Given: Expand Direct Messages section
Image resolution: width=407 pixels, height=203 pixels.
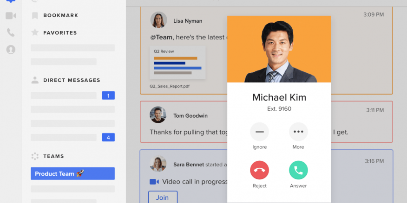Looking at the screenshot, I should 72,80.
